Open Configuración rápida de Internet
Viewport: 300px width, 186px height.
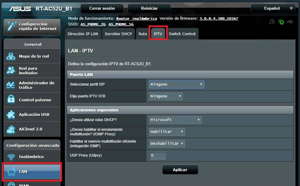[x=32, y=27]
